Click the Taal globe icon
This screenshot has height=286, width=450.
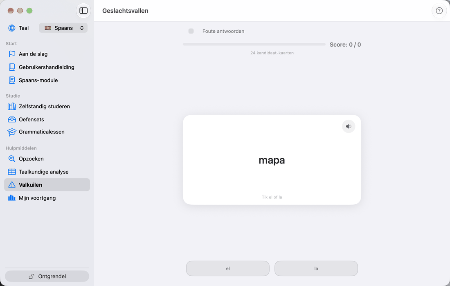coord(12,28)
